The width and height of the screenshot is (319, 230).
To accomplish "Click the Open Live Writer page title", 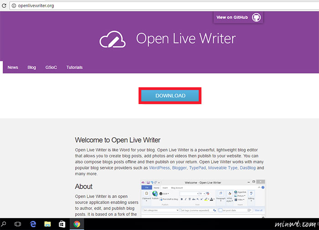I will (186, 39).
